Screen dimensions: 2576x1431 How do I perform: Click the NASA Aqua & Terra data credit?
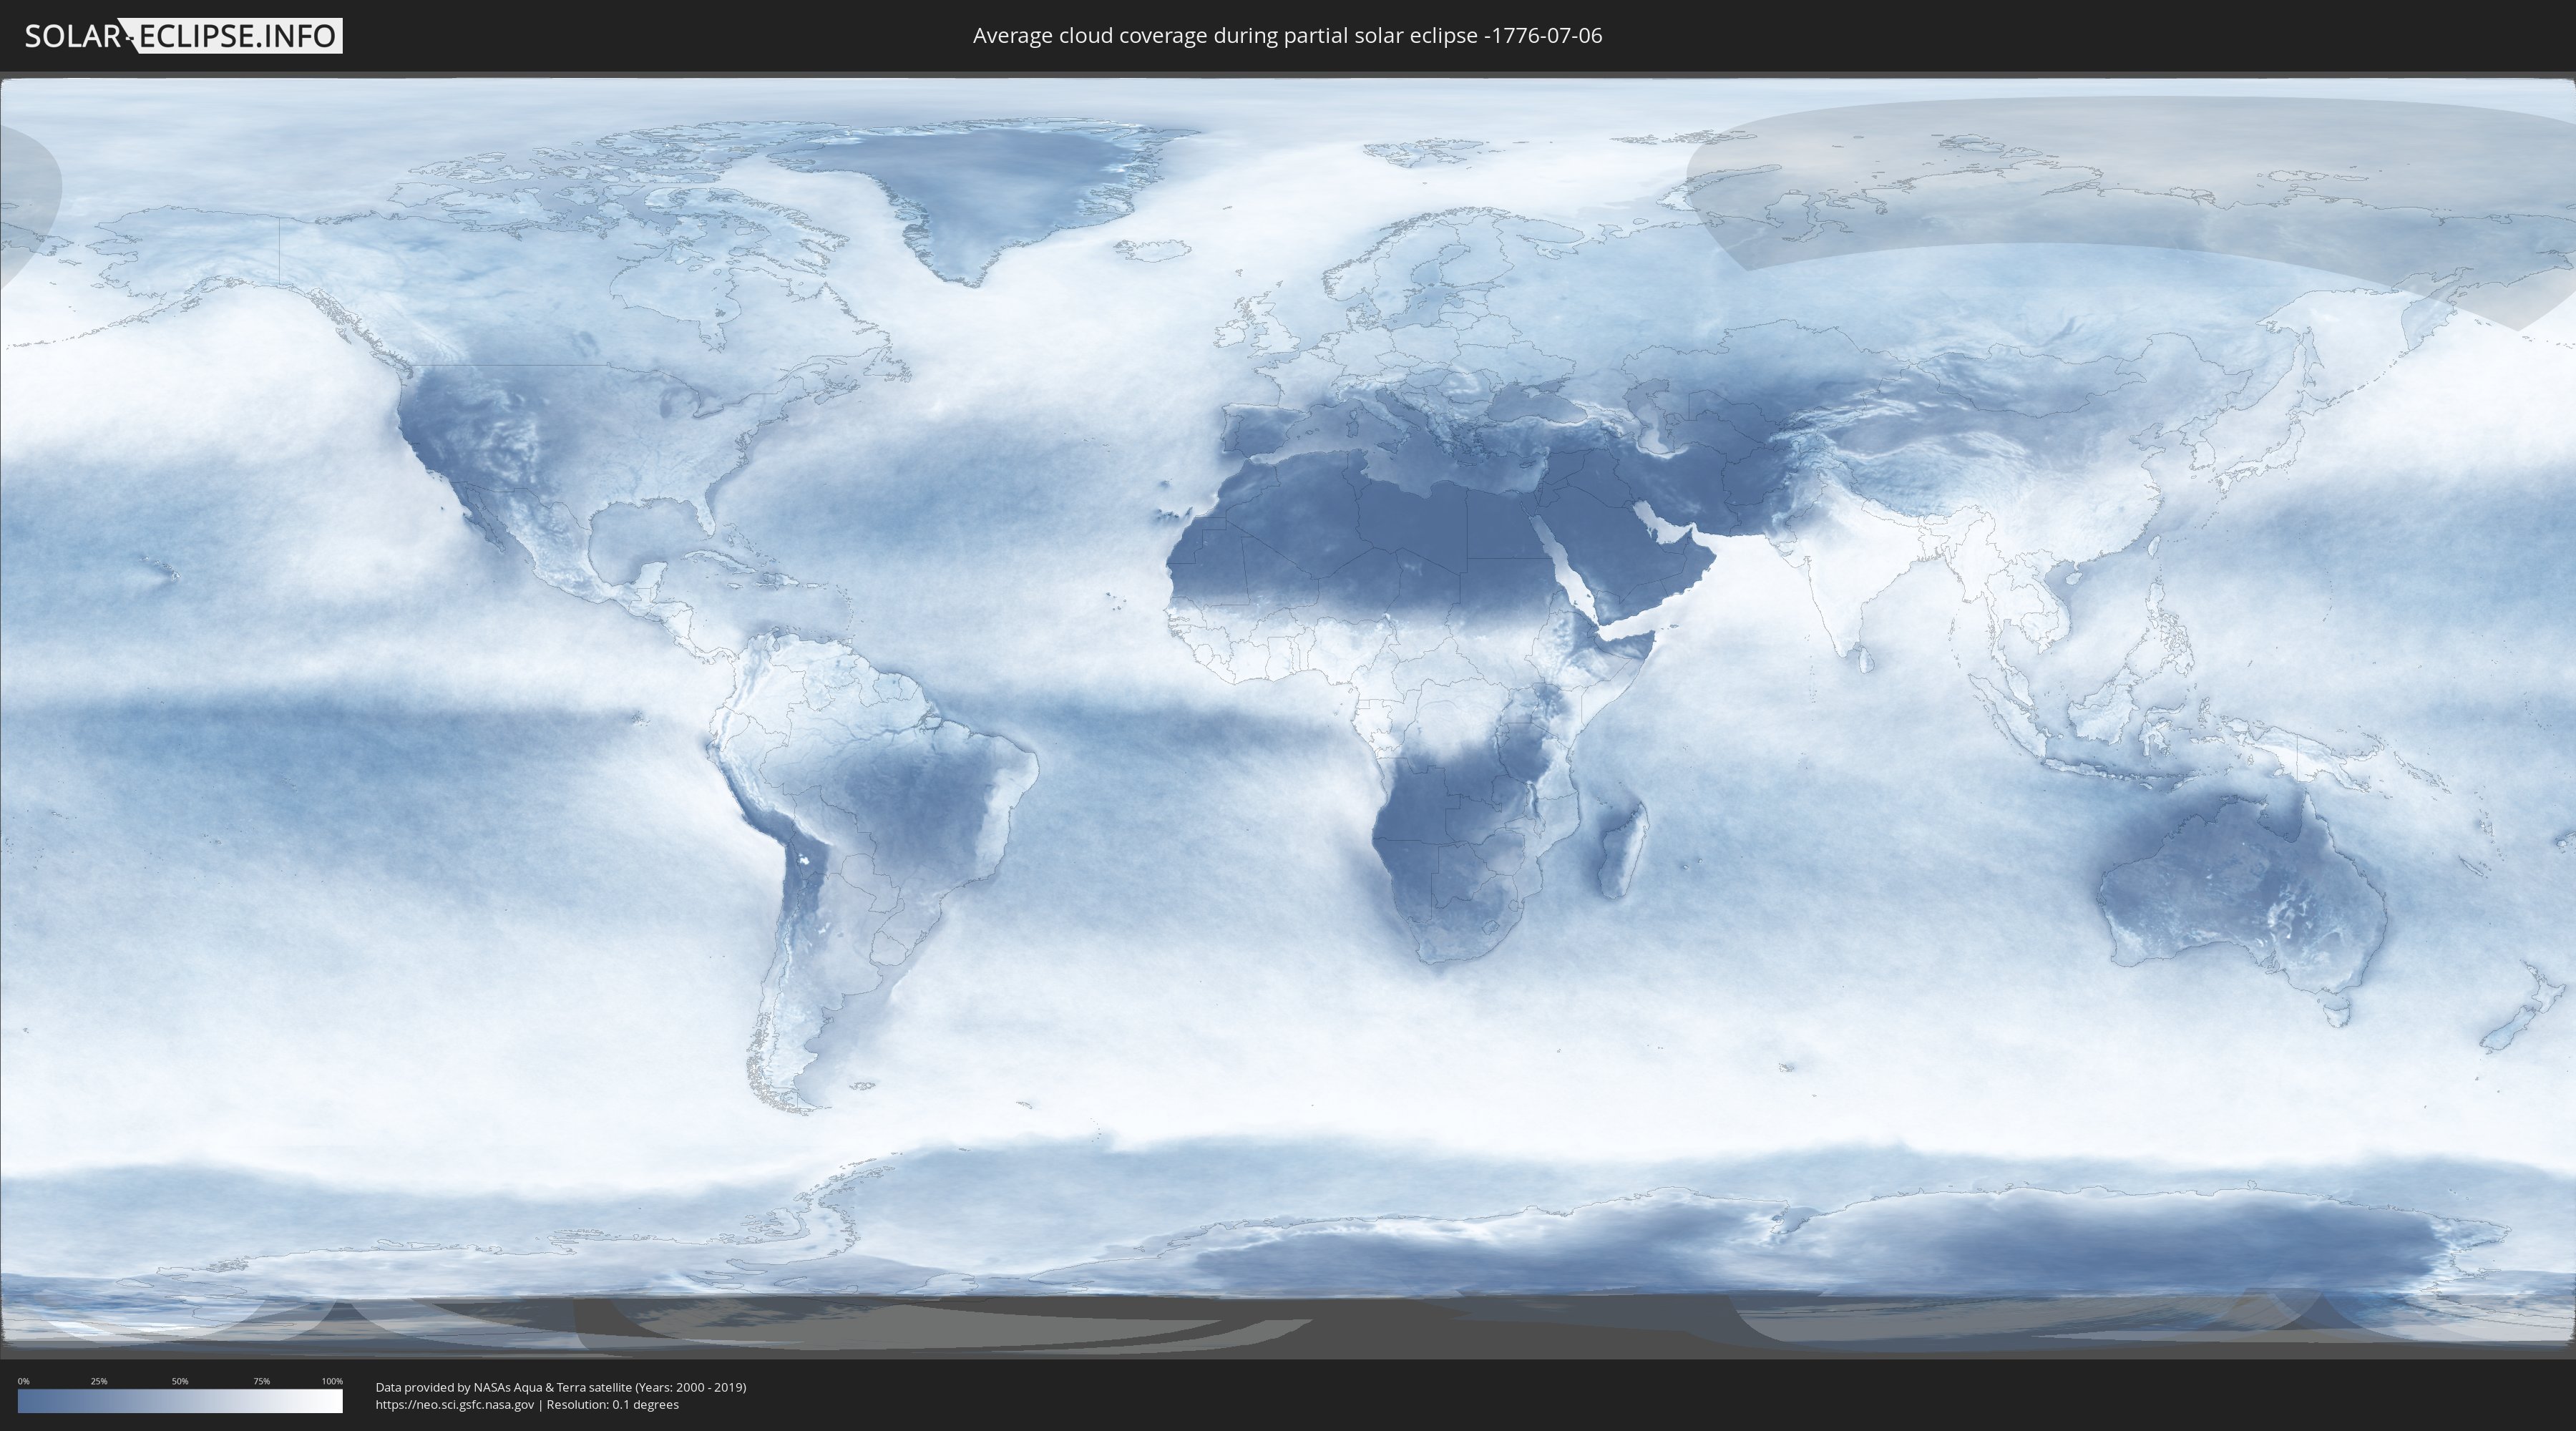pyautogui.click(x=561, y=1387)
